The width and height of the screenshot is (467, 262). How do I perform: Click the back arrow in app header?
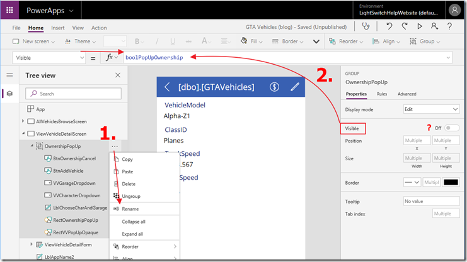[x=167, y=87]
